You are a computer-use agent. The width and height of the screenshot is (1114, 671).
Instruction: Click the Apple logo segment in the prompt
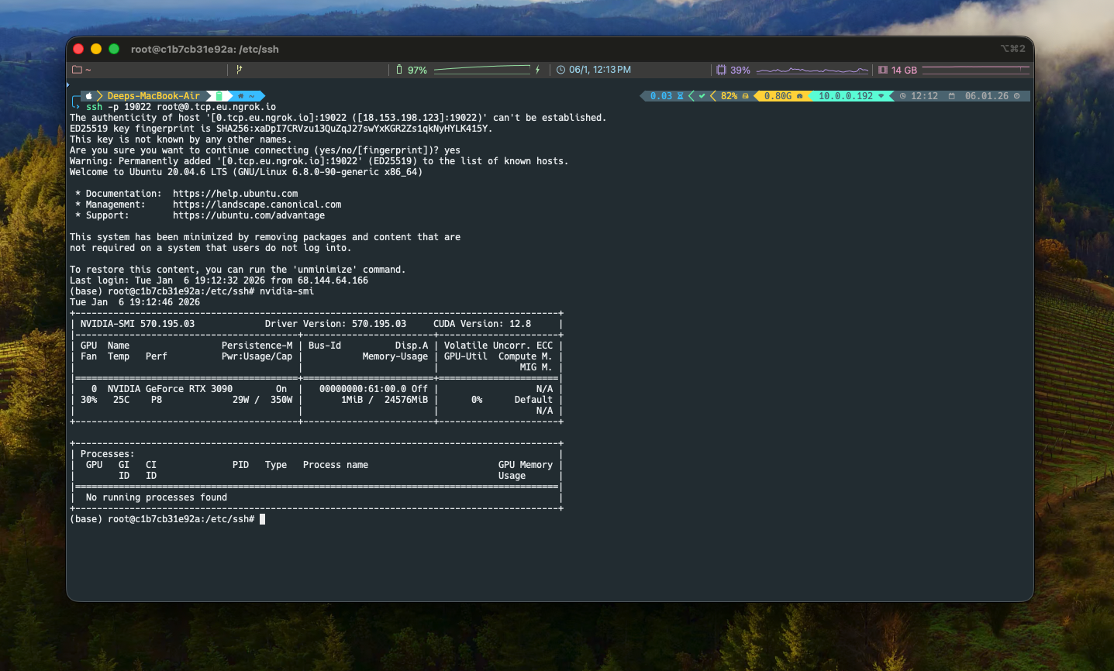point(88,96)
